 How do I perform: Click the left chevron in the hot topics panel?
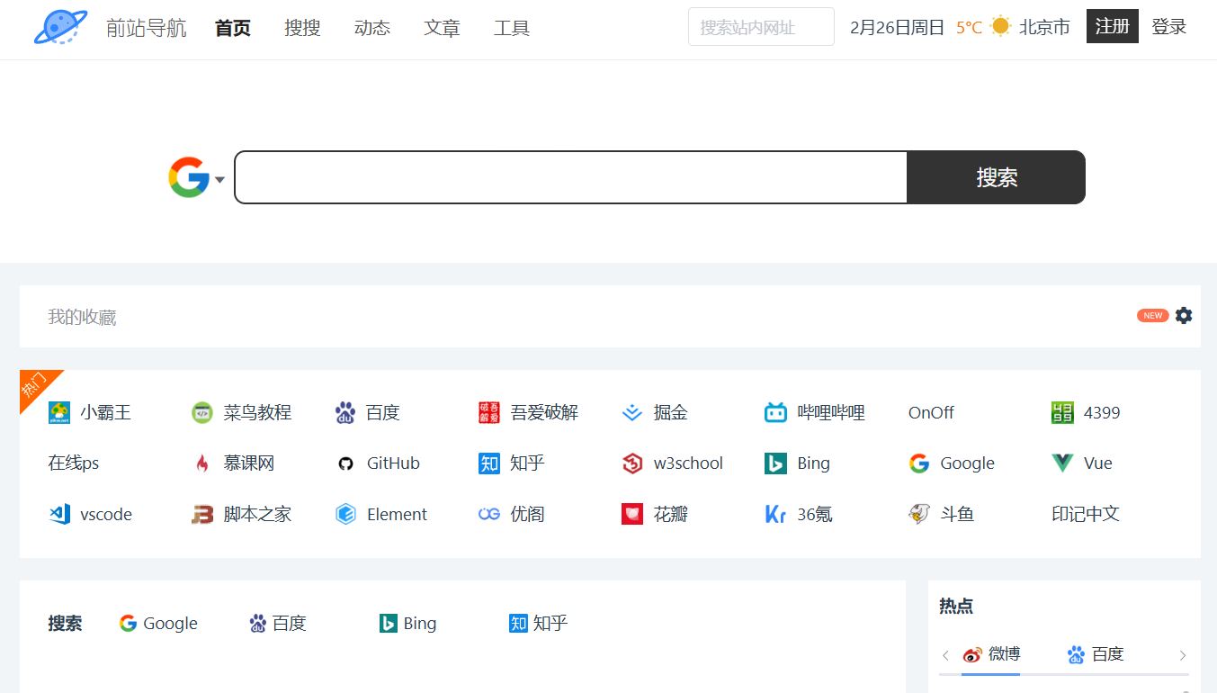tap(944, 654)
